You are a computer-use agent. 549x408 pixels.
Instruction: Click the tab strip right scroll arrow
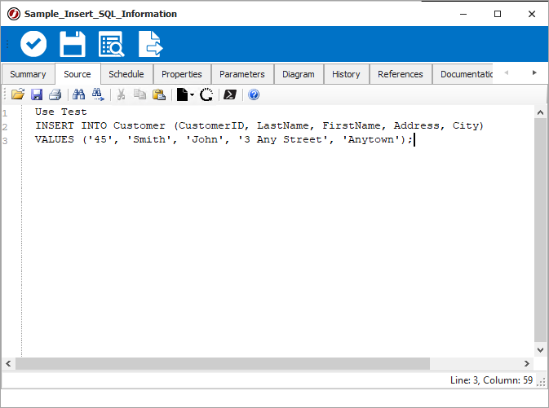click(x=534, y=72)
